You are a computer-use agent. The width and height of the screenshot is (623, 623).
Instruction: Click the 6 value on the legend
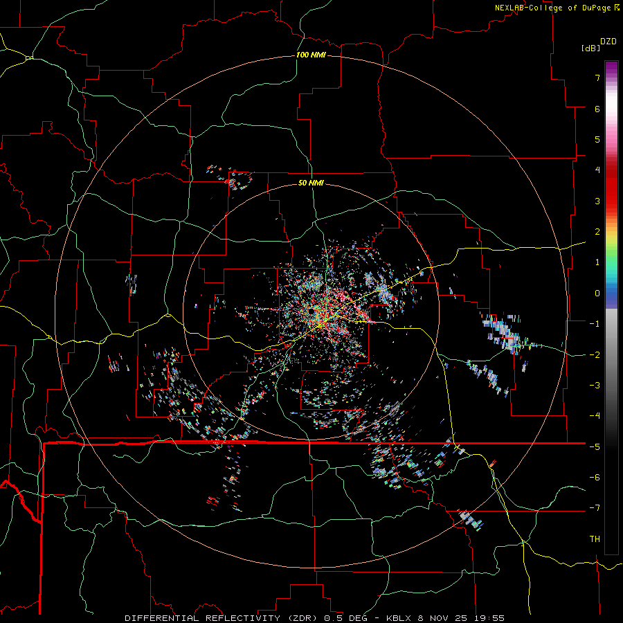tap(597, 109)
